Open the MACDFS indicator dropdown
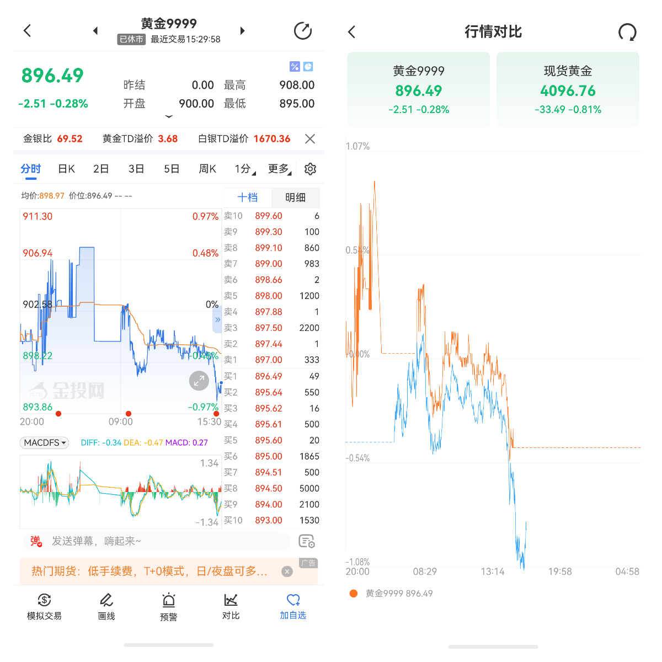Image resolution: width=662 pixels, height=662 pixels. click(x=45, y=442)
